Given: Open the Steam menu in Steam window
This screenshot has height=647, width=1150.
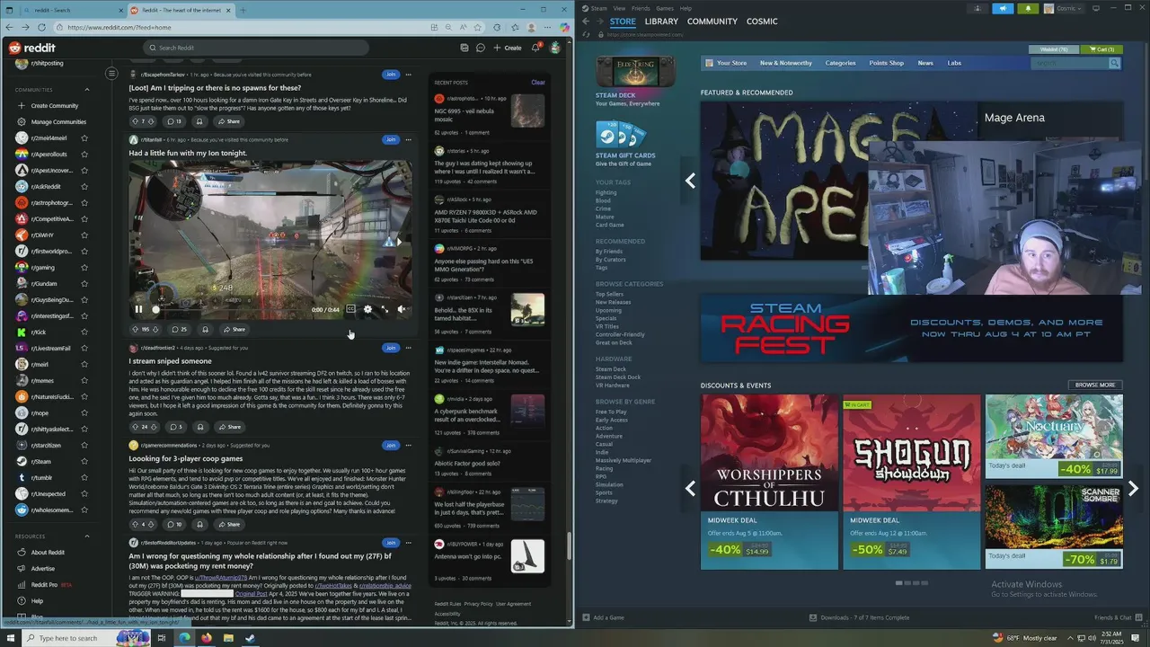Looking at the screenshot, I should tap(598, 8).
